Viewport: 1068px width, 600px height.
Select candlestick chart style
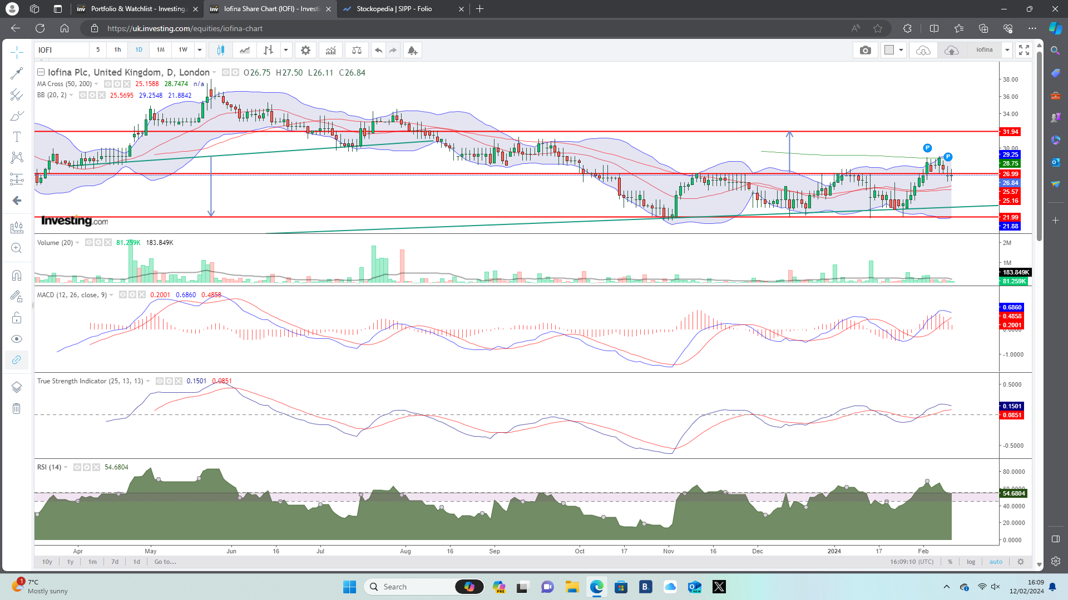point(221,50)
